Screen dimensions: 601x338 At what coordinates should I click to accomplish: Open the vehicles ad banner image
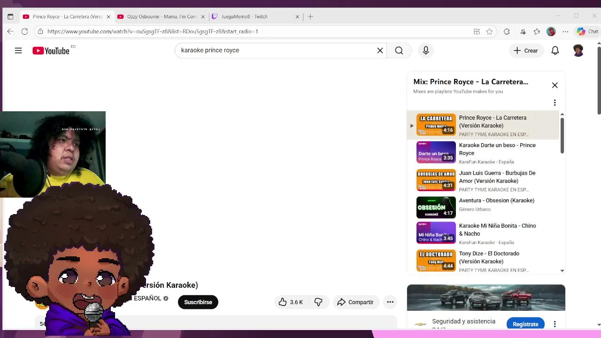pos(486,298)
